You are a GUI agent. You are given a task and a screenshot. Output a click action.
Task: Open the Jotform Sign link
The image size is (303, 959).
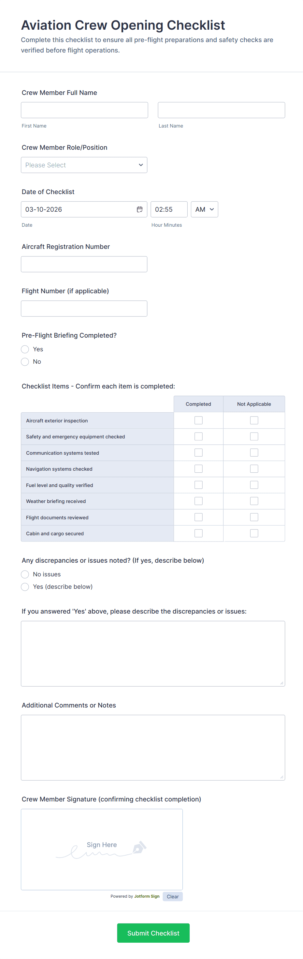click(x=147, y=896)
